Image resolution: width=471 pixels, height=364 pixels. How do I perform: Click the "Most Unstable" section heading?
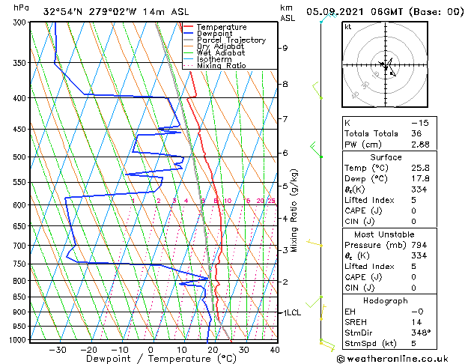point(384,234)
